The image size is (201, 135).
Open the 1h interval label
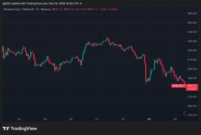[x=37, y=9]
